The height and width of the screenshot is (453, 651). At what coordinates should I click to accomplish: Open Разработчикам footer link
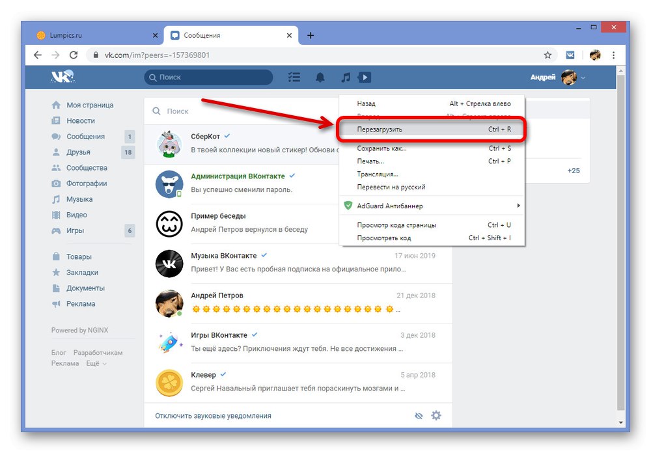[98, 353]
